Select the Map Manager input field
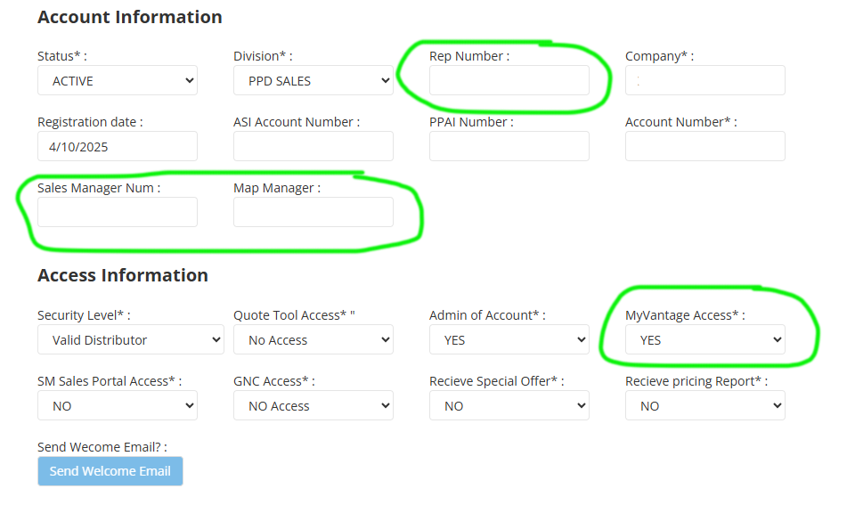 (x=313, y=212)
